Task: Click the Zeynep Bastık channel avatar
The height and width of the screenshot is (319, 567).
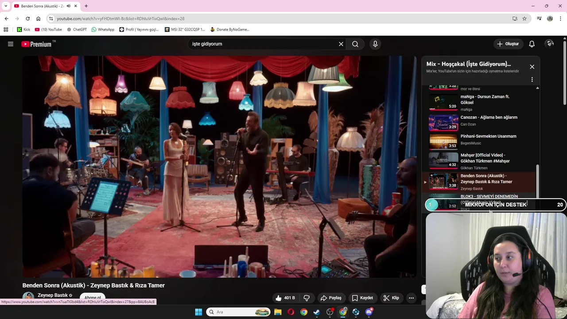Action: coord(28,297)
